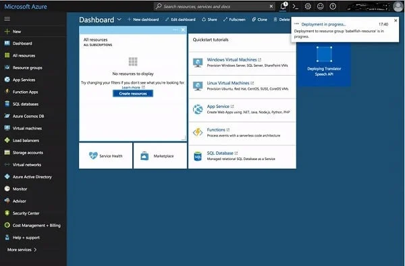This screenshot has height=266, width=405.
Task: Expand the Dashboard title dropdown arrow
Action: pyautogui.click(x=119, y=20)
